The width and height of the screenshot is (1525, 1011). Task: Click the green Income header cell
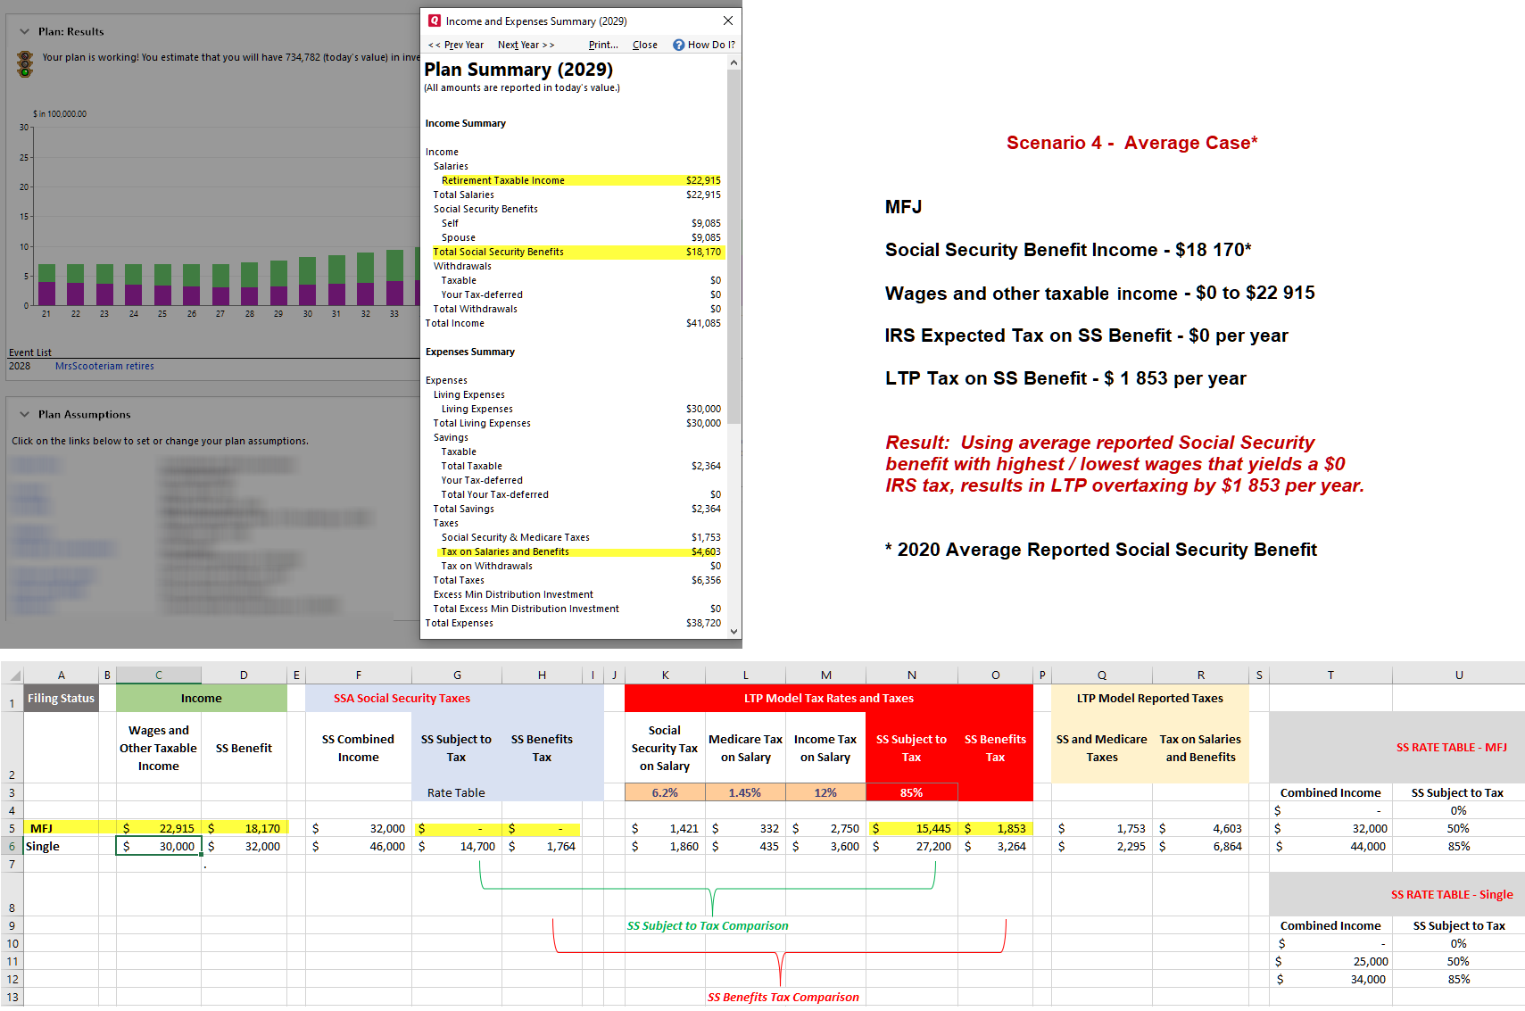tap(201, 698)
